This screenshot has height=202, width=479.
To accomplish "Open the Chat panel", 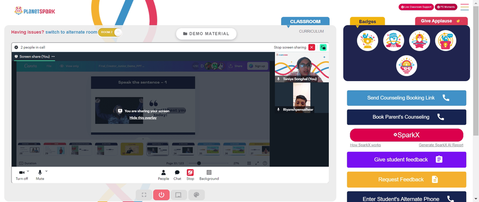I will (177, 175).
